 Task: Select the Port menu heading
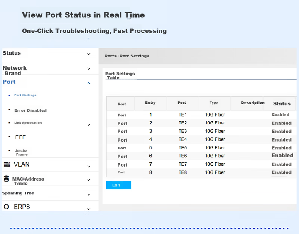(x=9, y=82)
